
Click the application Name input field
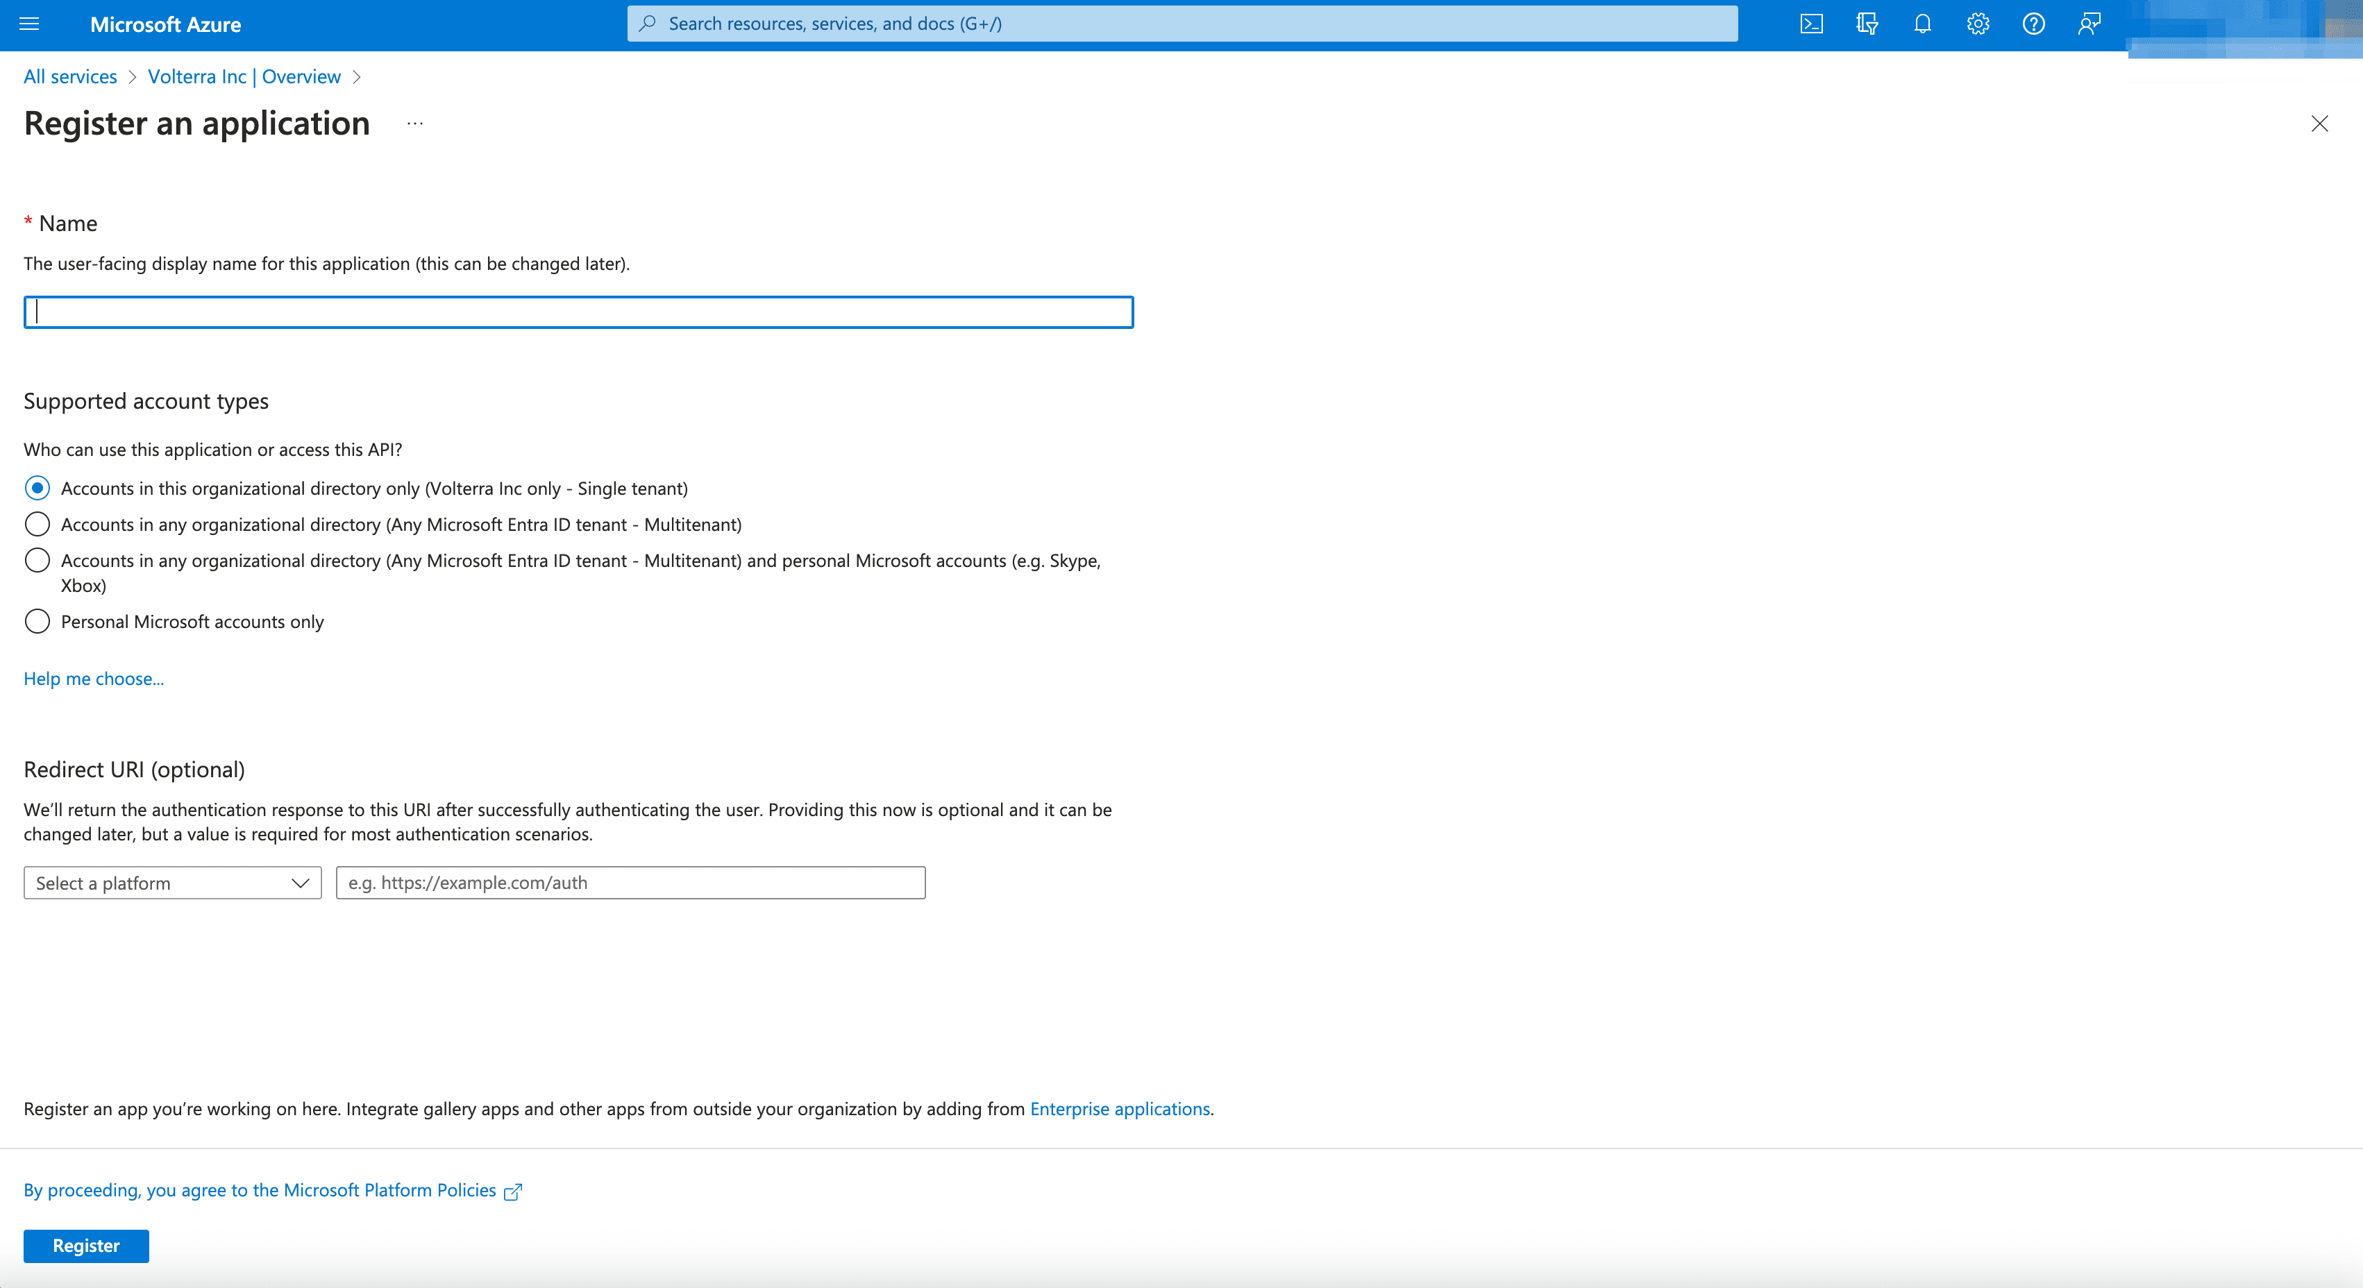point(578,311)
